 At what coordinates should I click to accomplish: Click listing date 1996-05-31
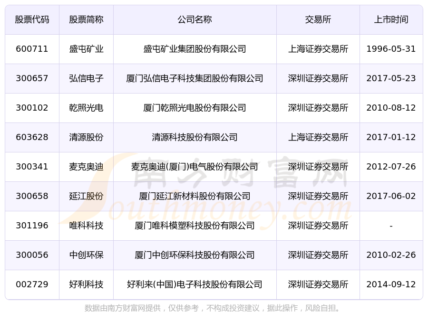point(391,49)
